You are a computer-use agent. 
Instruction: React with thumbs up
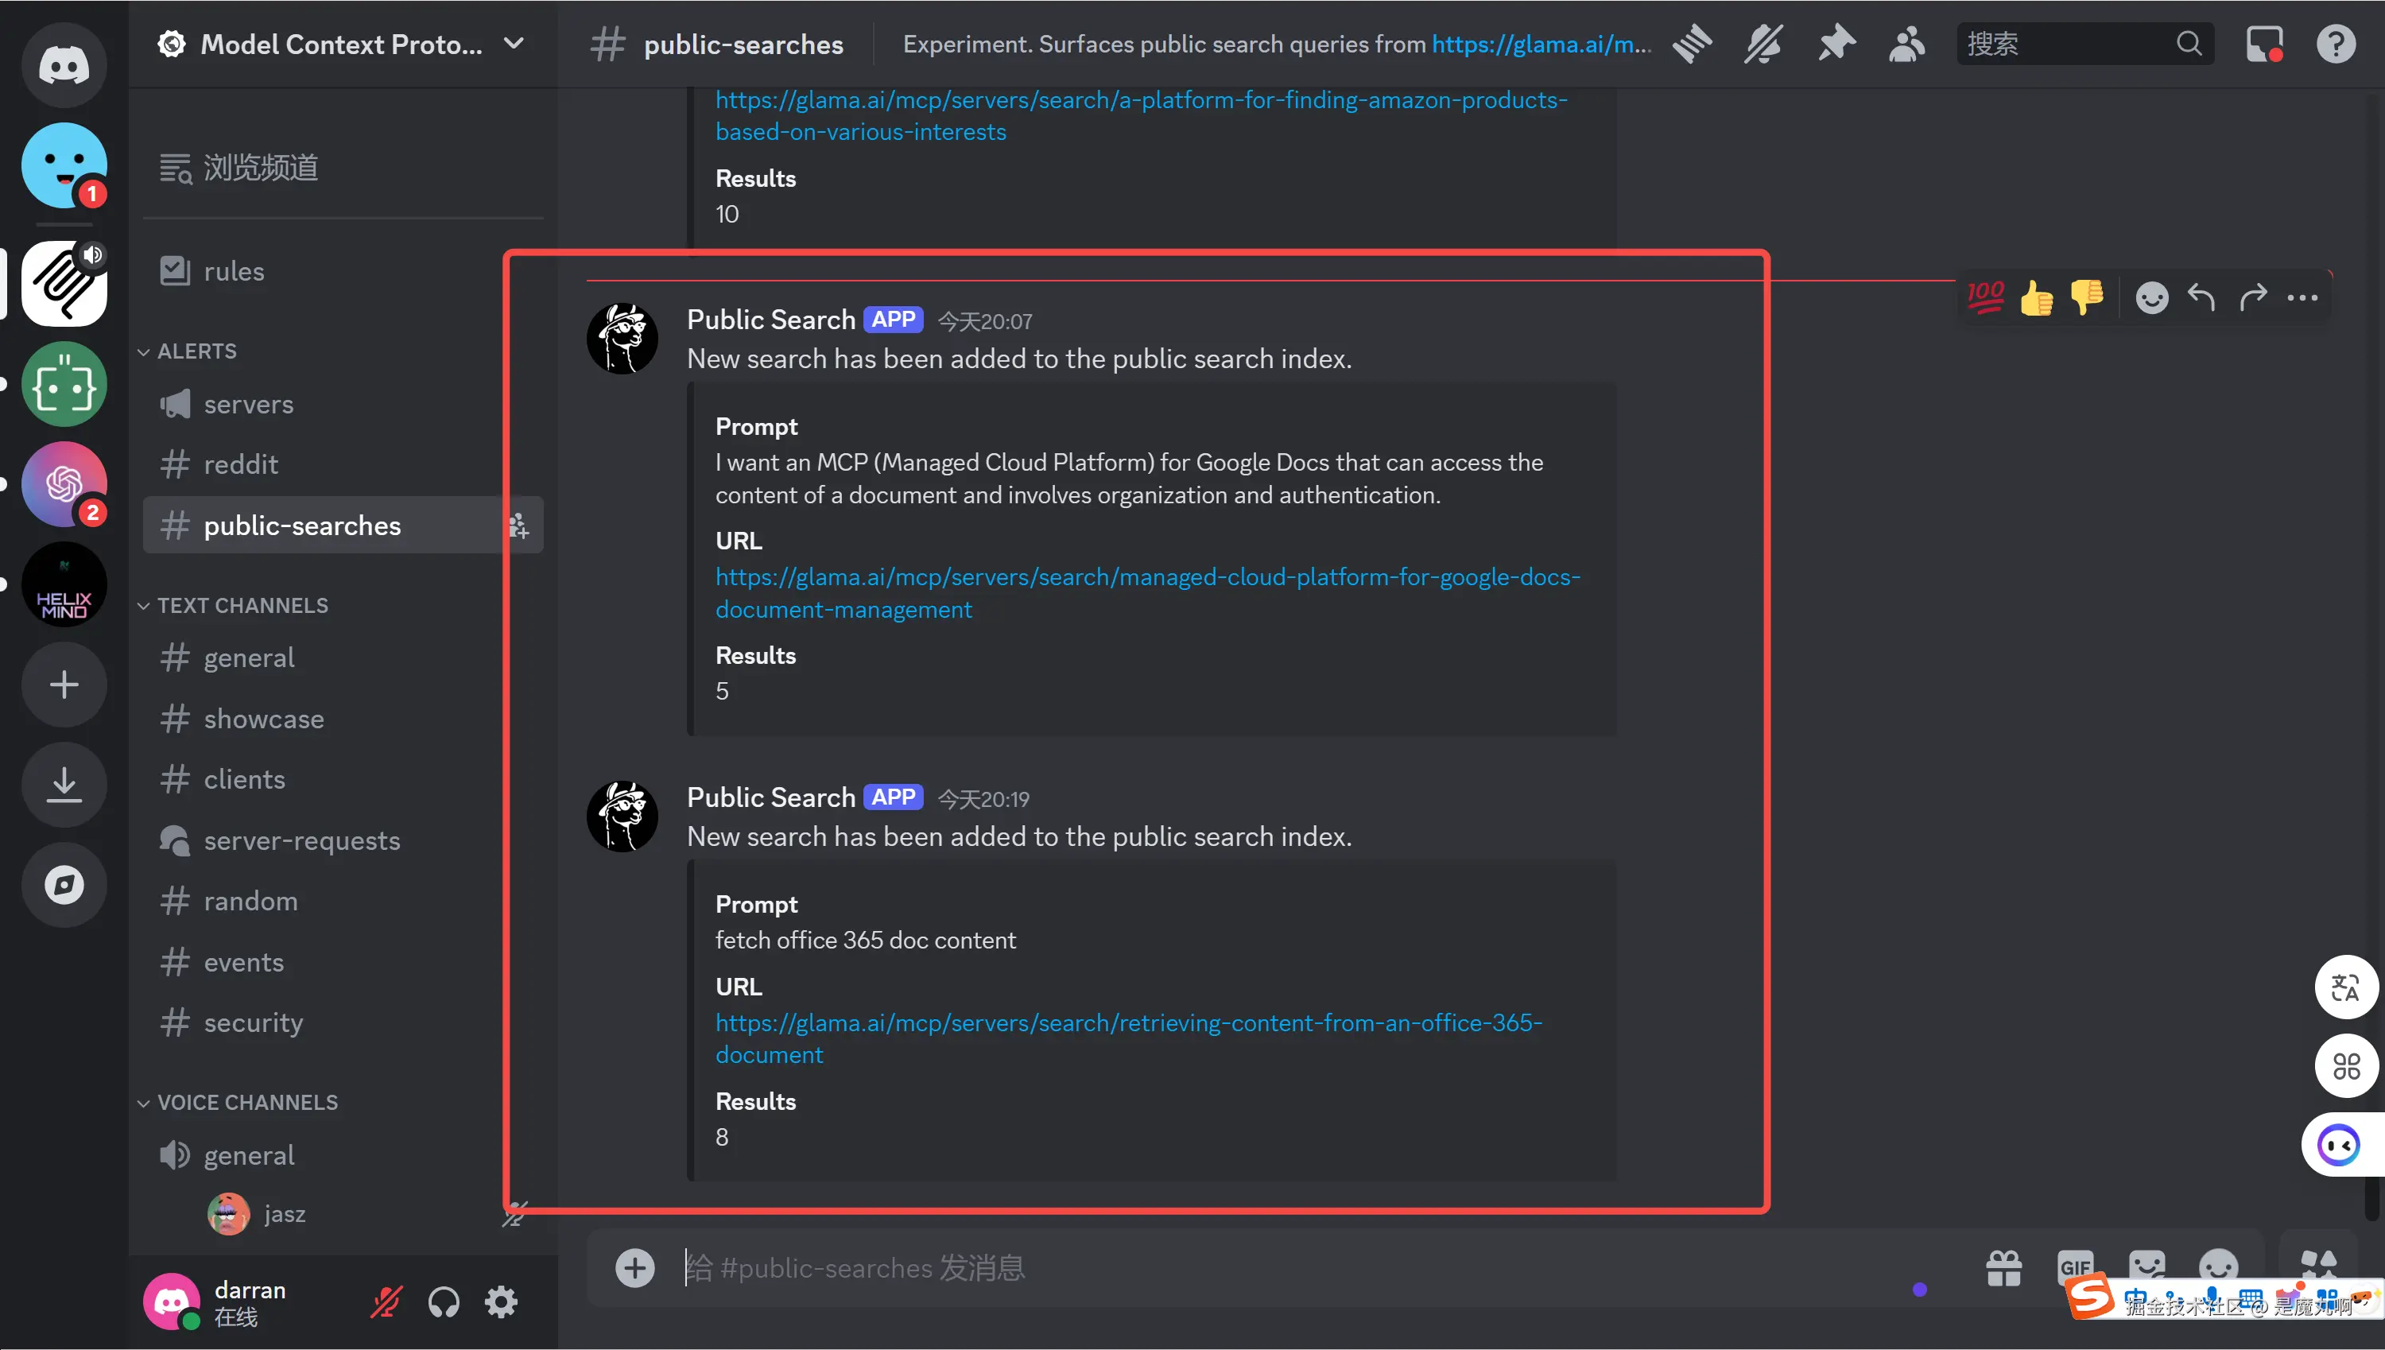pos(2037,297)
